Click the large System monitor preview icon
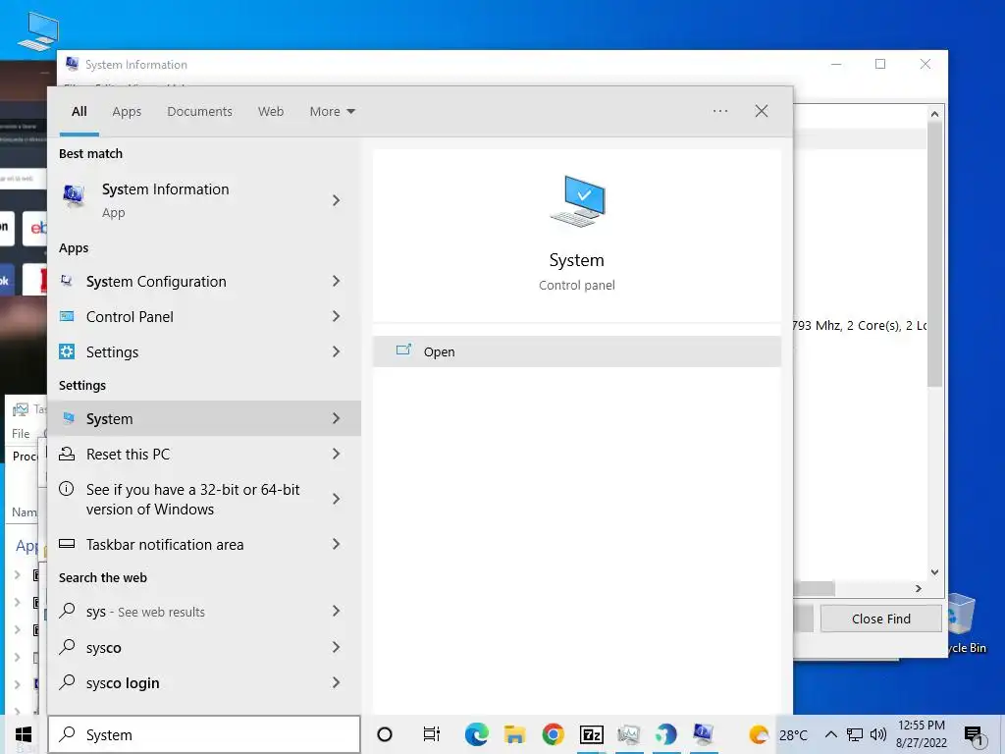The height and width of the screenshot is (754, 1005). (x=577, y=201)
